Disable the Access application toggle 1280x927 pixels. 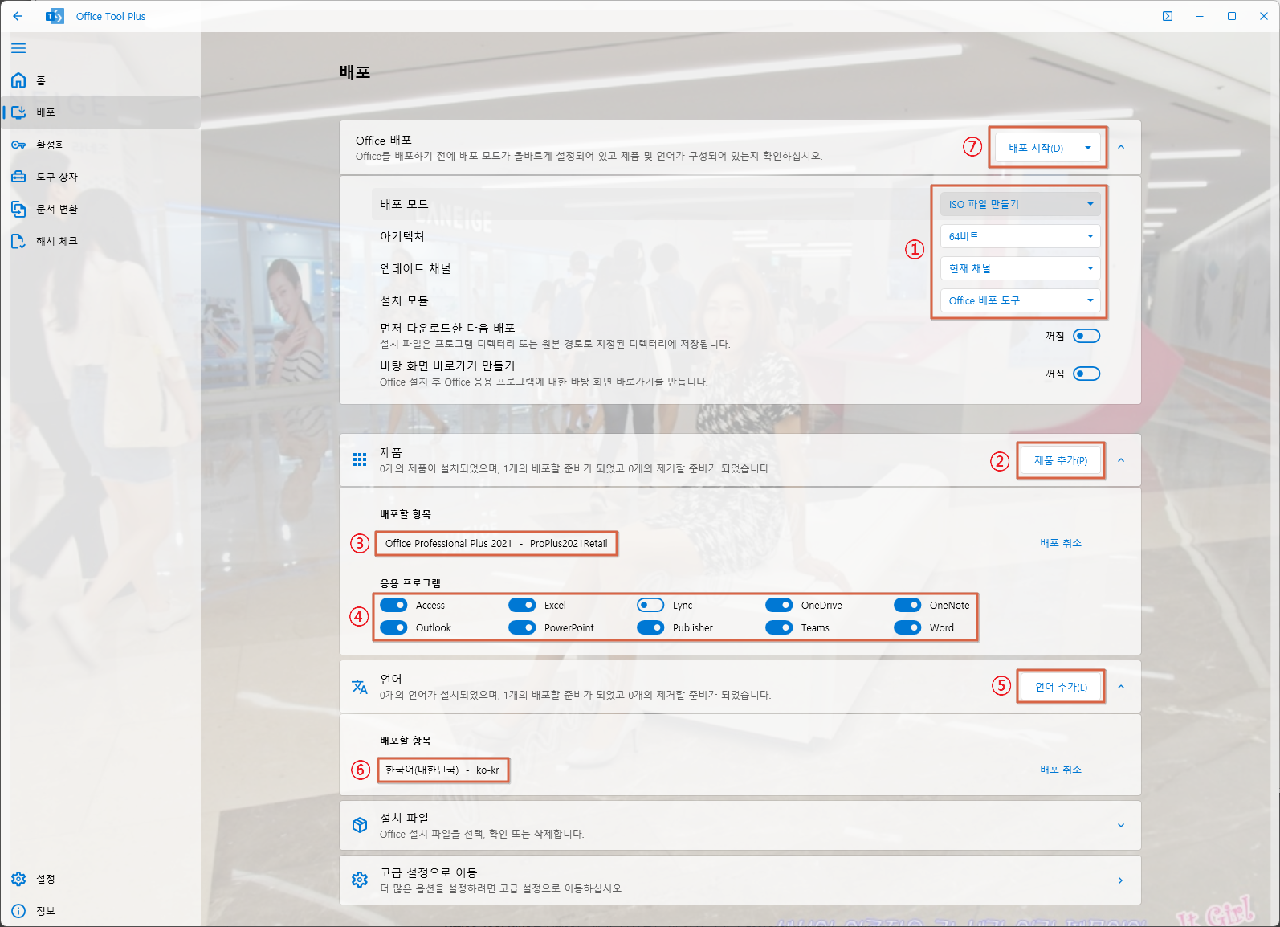393,605
